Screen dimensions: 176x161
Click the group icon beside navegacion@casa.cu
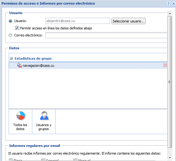tap(19, 65)
